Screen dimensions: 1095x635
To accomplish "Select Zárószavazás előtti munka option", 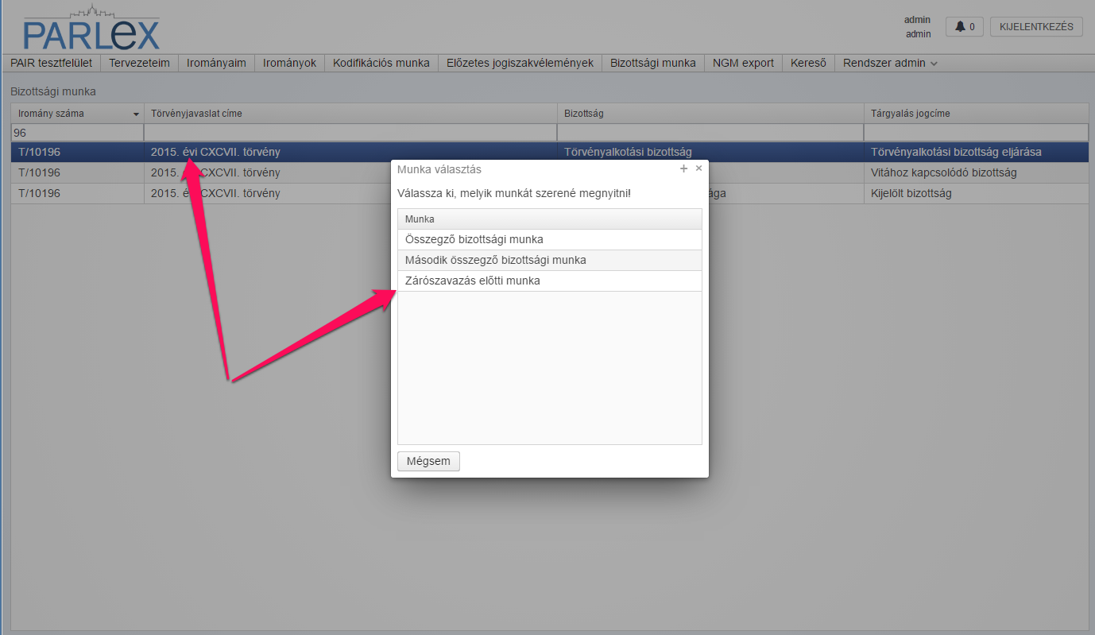I will [549, 281].
